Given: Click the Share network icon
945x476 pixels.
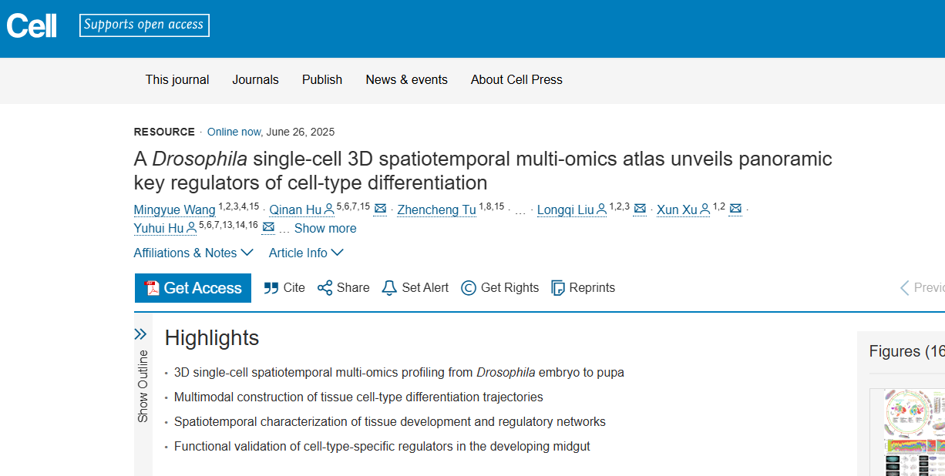Looking at the screenshot, I should (325, 288).
